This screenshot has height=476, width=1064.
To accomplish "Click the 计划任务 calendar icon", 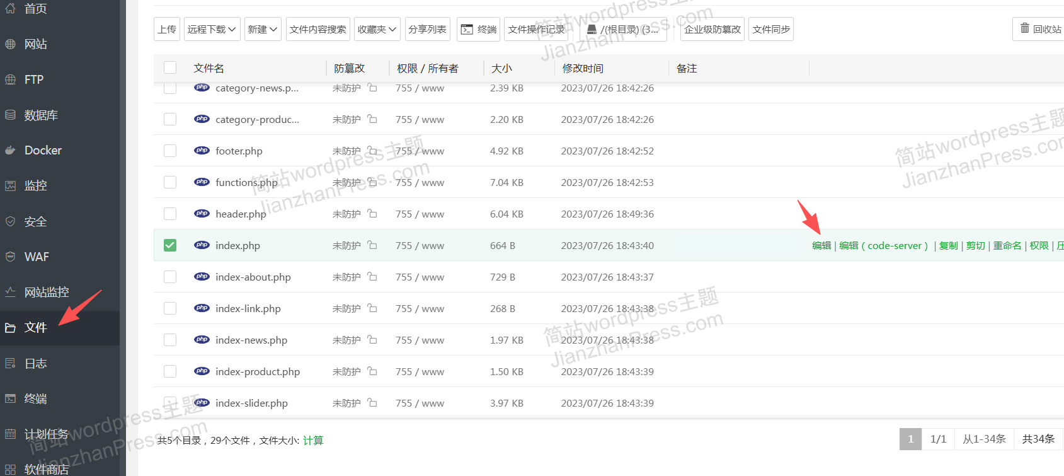I will tap(10, 434).
